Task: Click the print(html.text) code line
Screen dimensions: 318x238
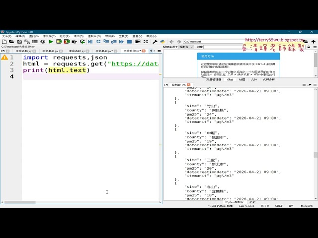Action: [x=56, y=70]
